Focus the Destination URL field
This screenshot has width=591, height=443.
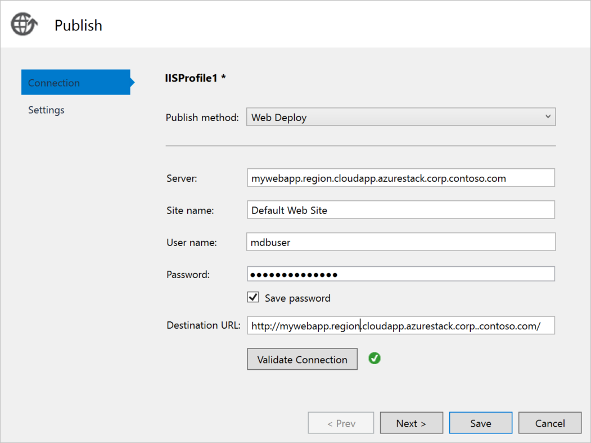(x=400, y=325)
